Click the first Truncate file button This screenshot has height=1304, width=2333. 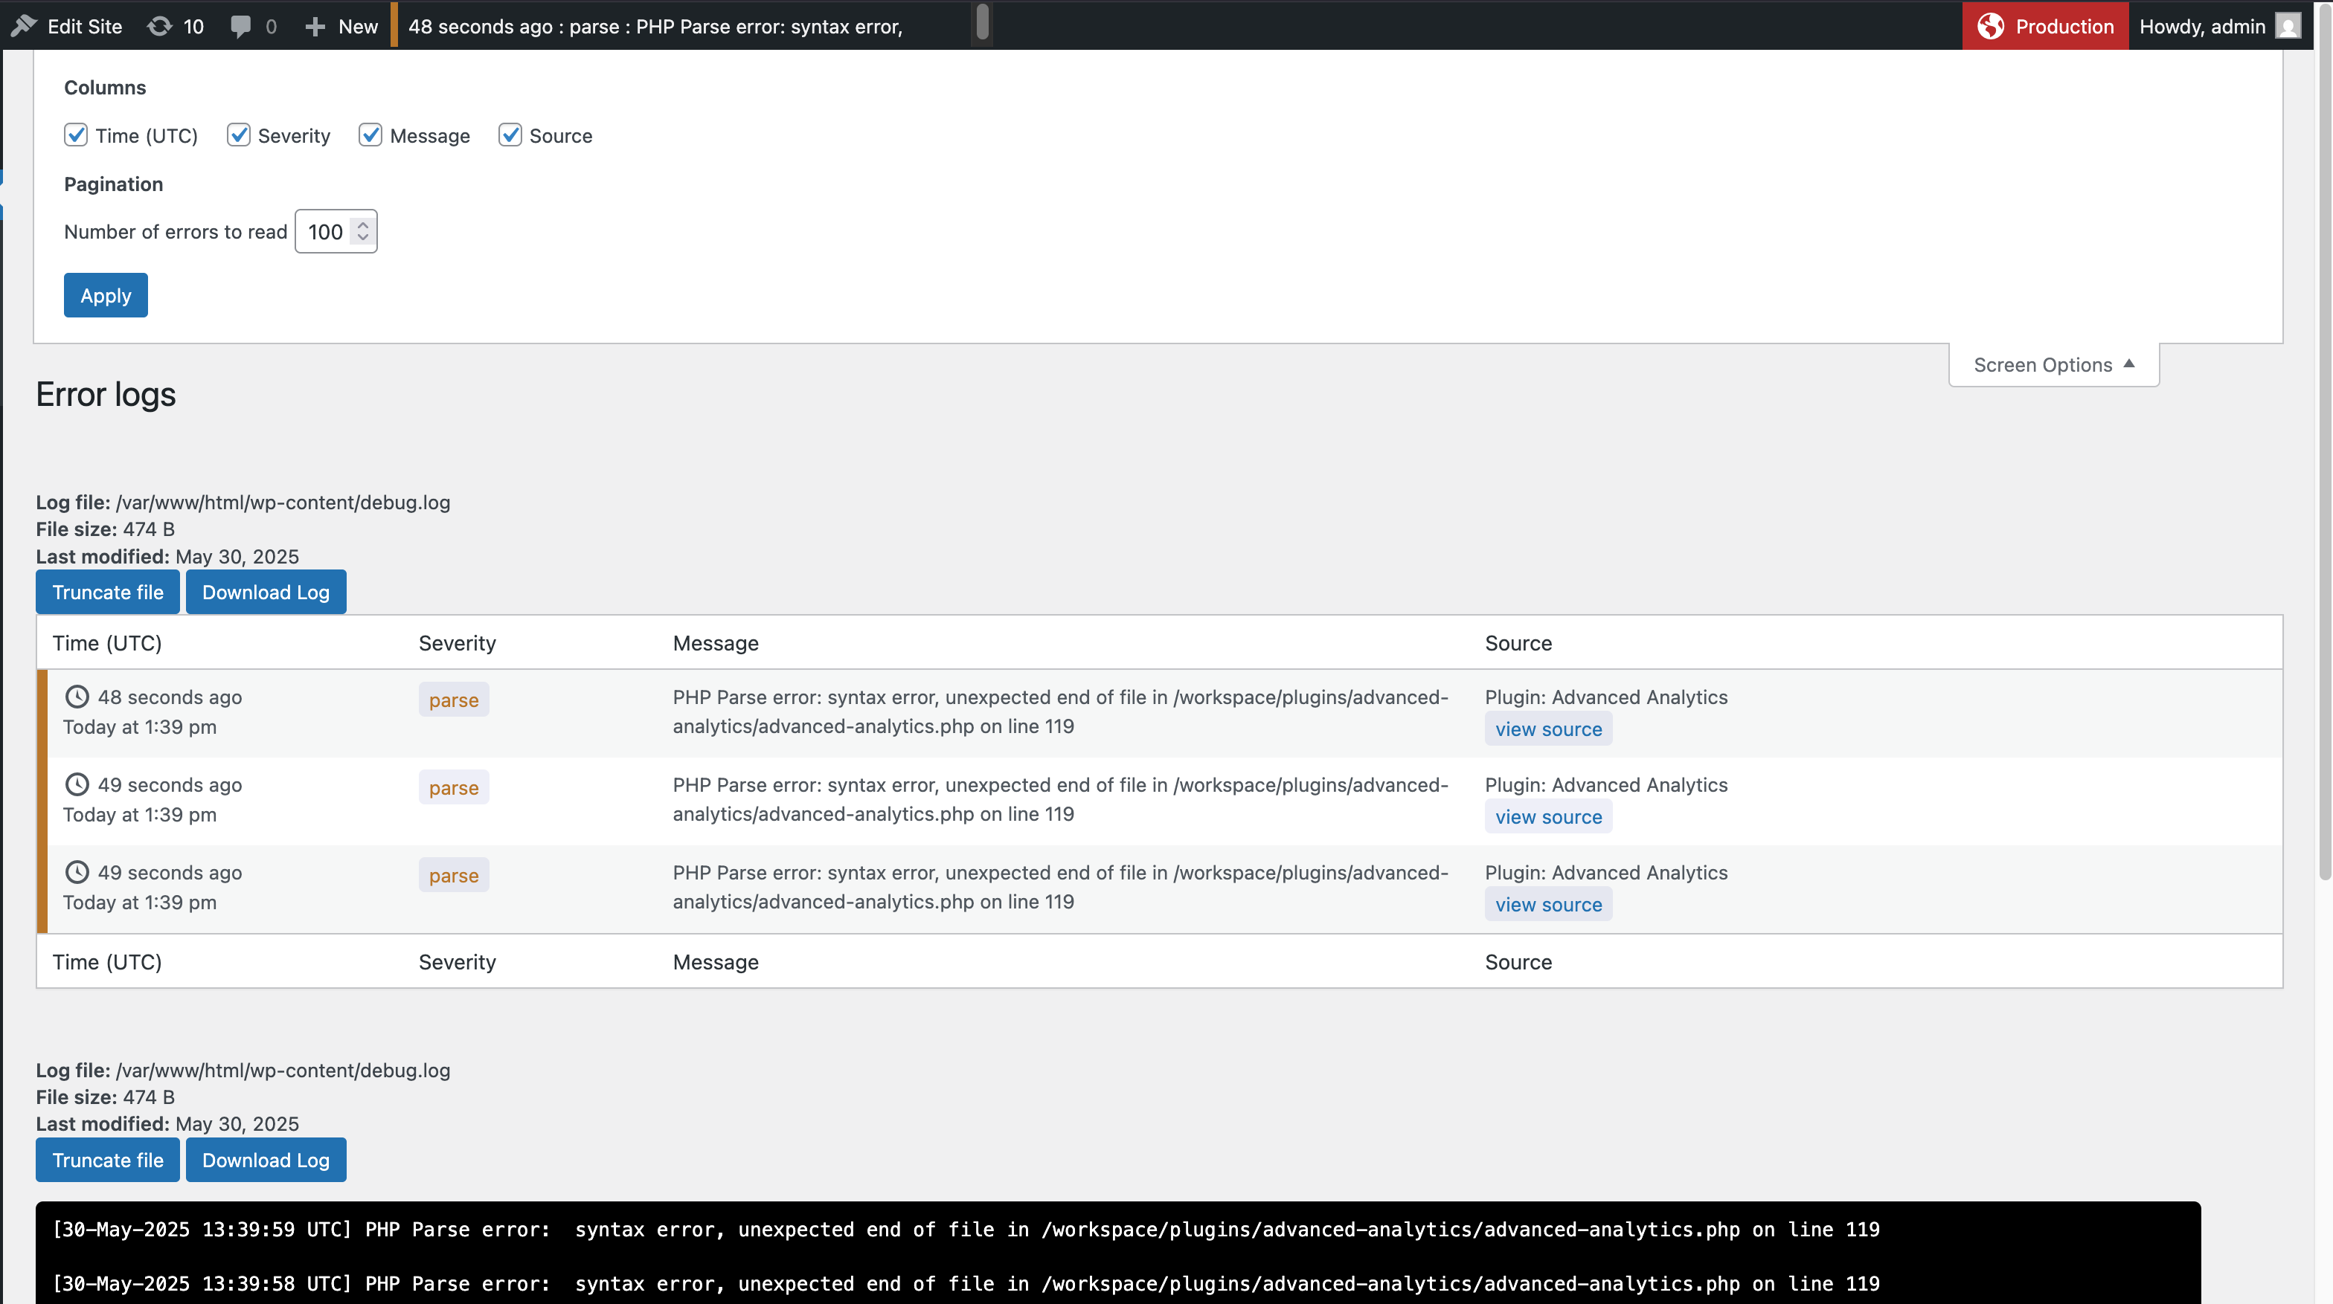(108, 592)
